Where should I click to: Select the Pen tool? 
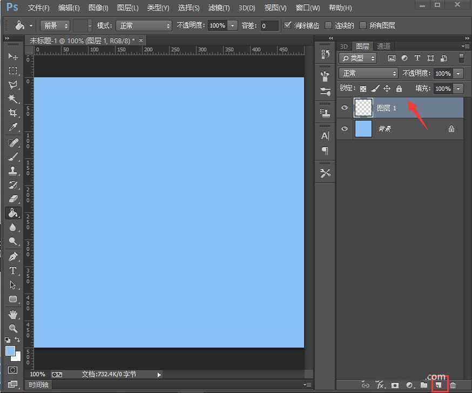pos(14,256)
